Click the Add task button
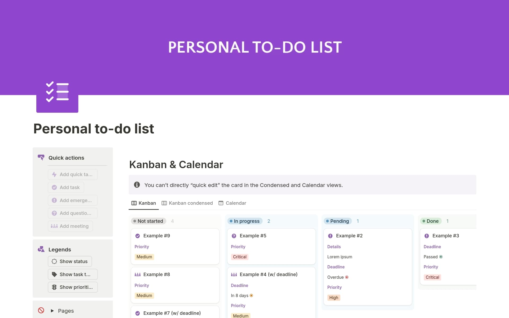The width and height of the screenshot is (509, 318). coord(66,187)
